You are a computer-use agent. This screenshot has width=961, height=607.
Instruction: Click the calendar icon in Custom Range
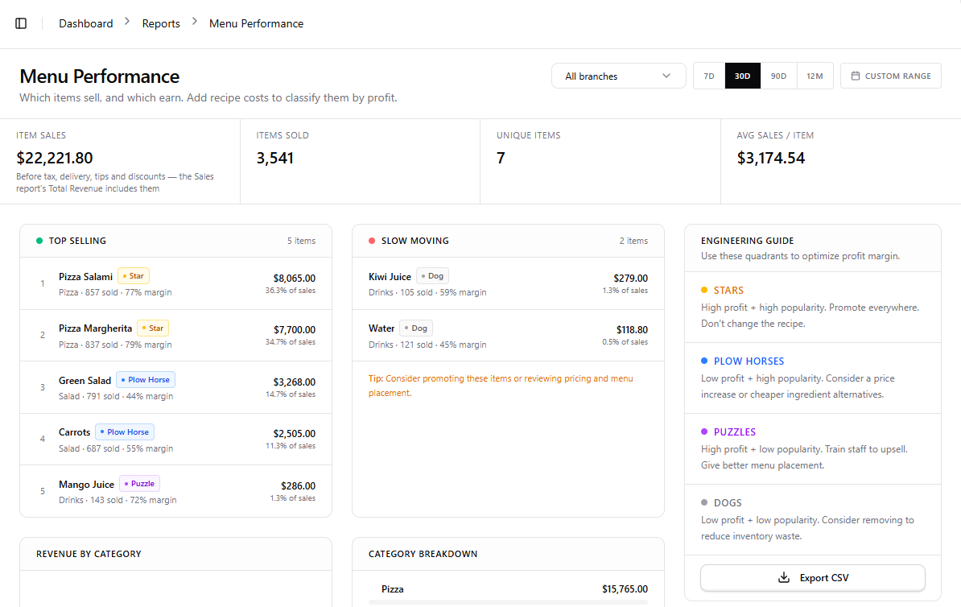[x=855, y=76]
